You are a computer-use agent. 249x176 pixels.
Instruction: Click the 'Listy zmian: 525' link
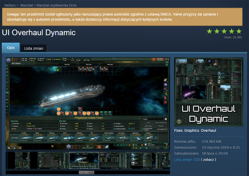[x=187, y=159]
